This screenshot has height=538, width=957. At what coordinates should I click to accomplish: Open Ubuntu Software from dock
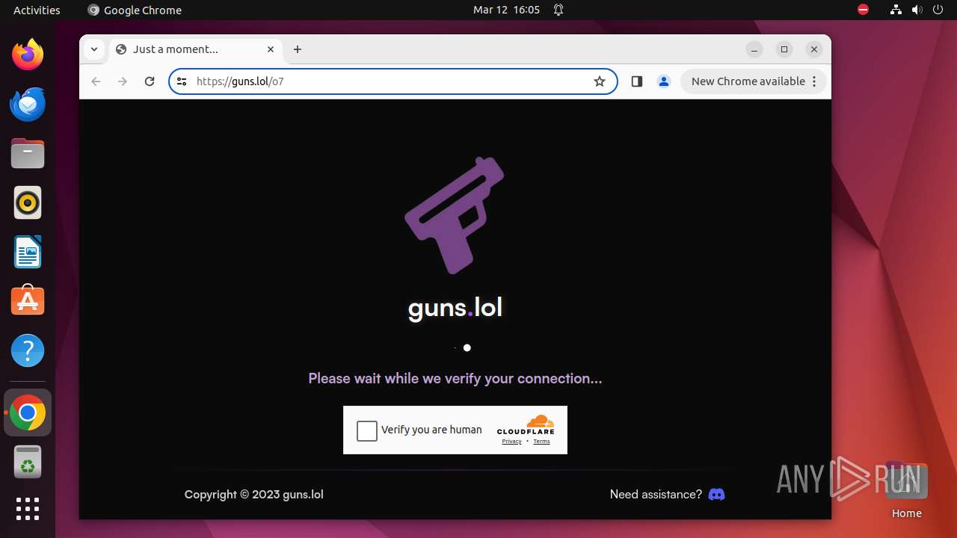pyautogui.click(x=28, y=301)
